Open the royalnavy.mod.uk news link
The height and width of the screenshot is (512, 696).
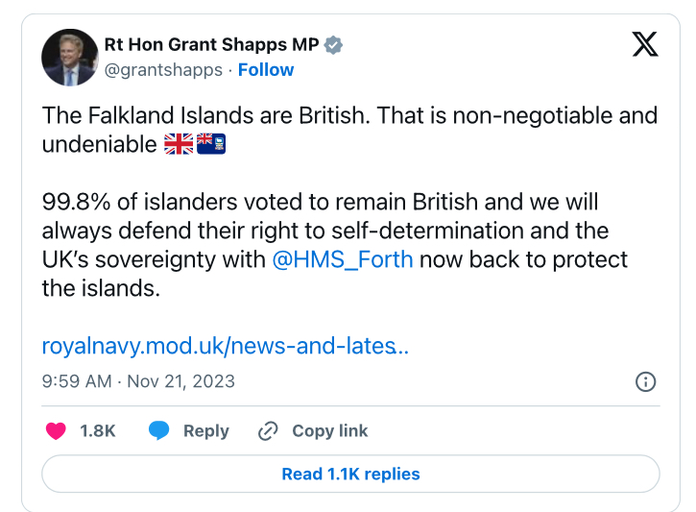[x=225, y=346]
